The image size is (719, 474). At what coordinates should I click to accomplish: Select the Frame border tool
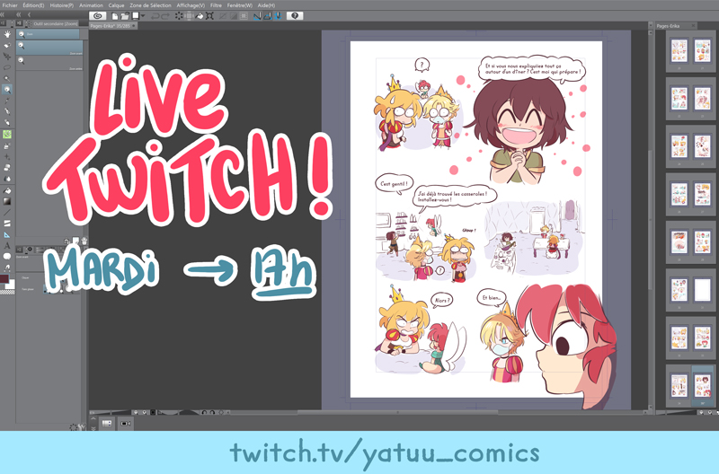7,224
